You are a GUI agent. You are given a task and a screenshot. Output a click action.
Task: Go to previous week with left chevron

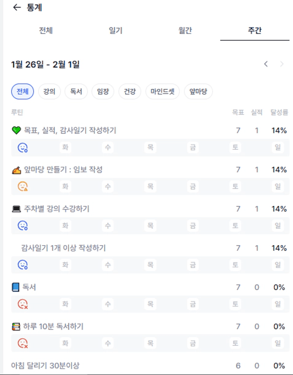point(266,64)
